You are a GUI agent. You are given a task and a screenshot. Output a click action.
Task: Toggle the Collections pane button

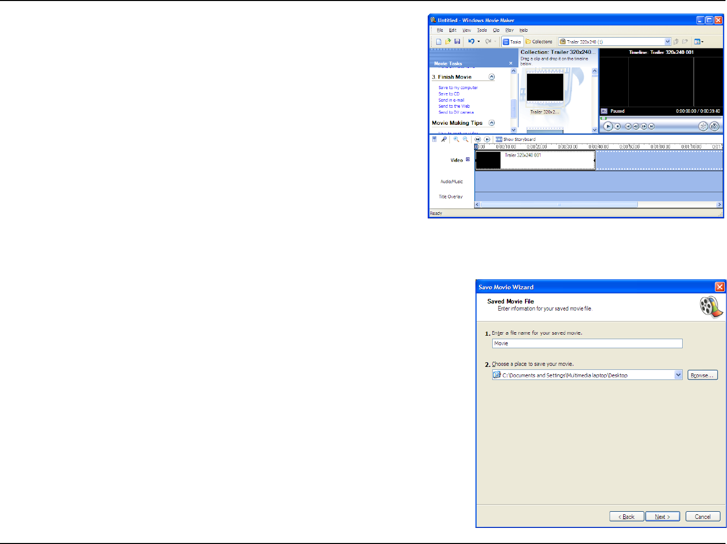pyautogui.click(x=539, y=42)
